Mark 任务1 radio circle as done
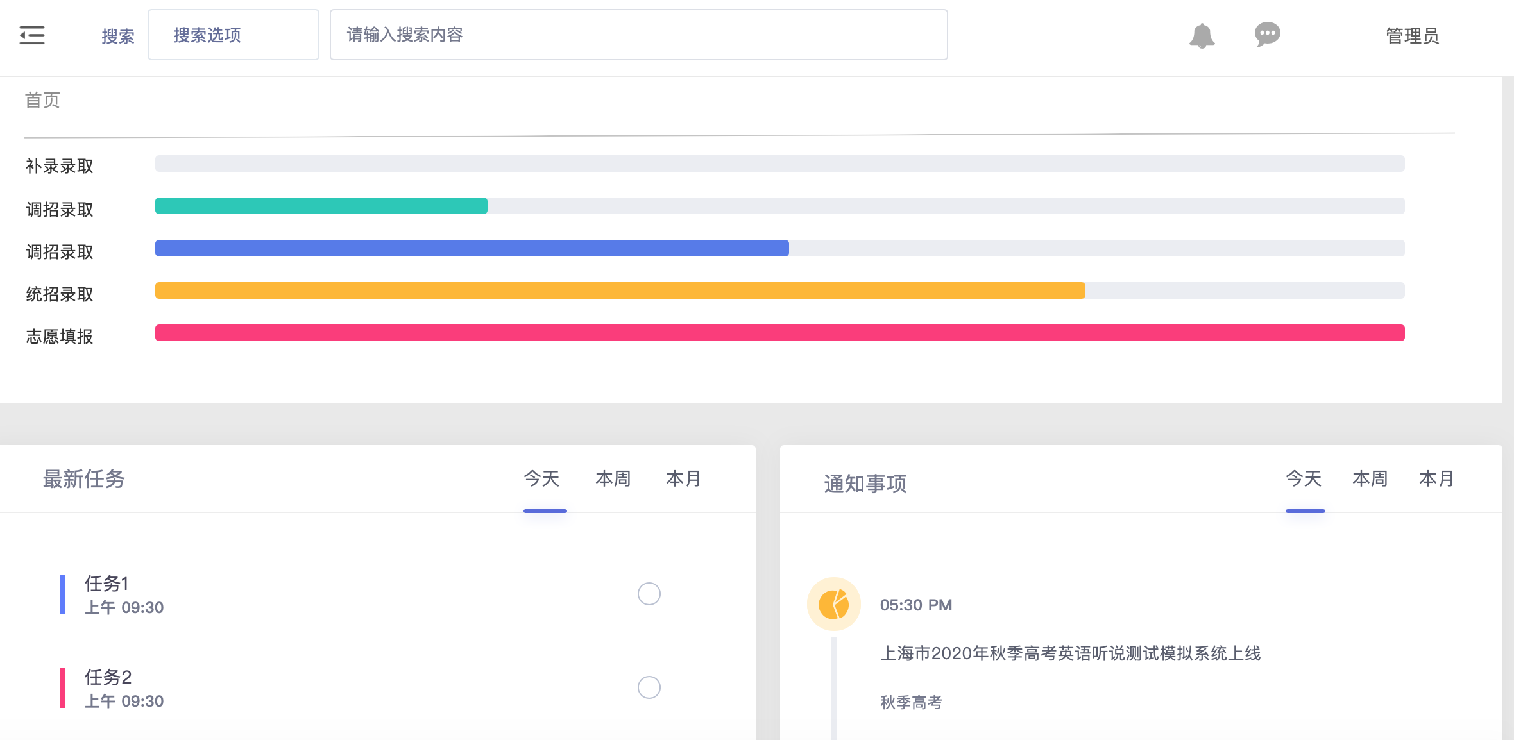 click(x=649, y=594)
